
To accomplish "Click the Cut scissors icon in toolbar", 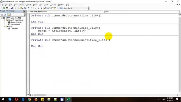I will pos(16,8).
